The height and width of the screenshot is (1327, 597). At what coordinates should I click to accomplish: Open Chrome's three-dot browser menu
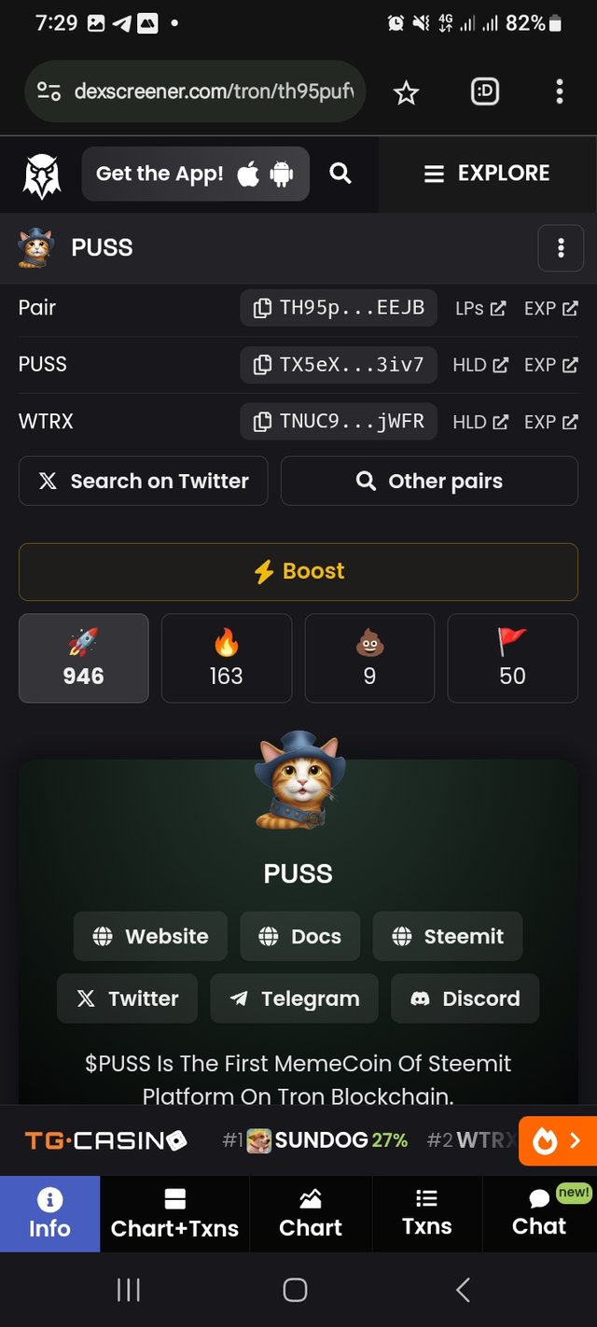(x=559, y=91)
